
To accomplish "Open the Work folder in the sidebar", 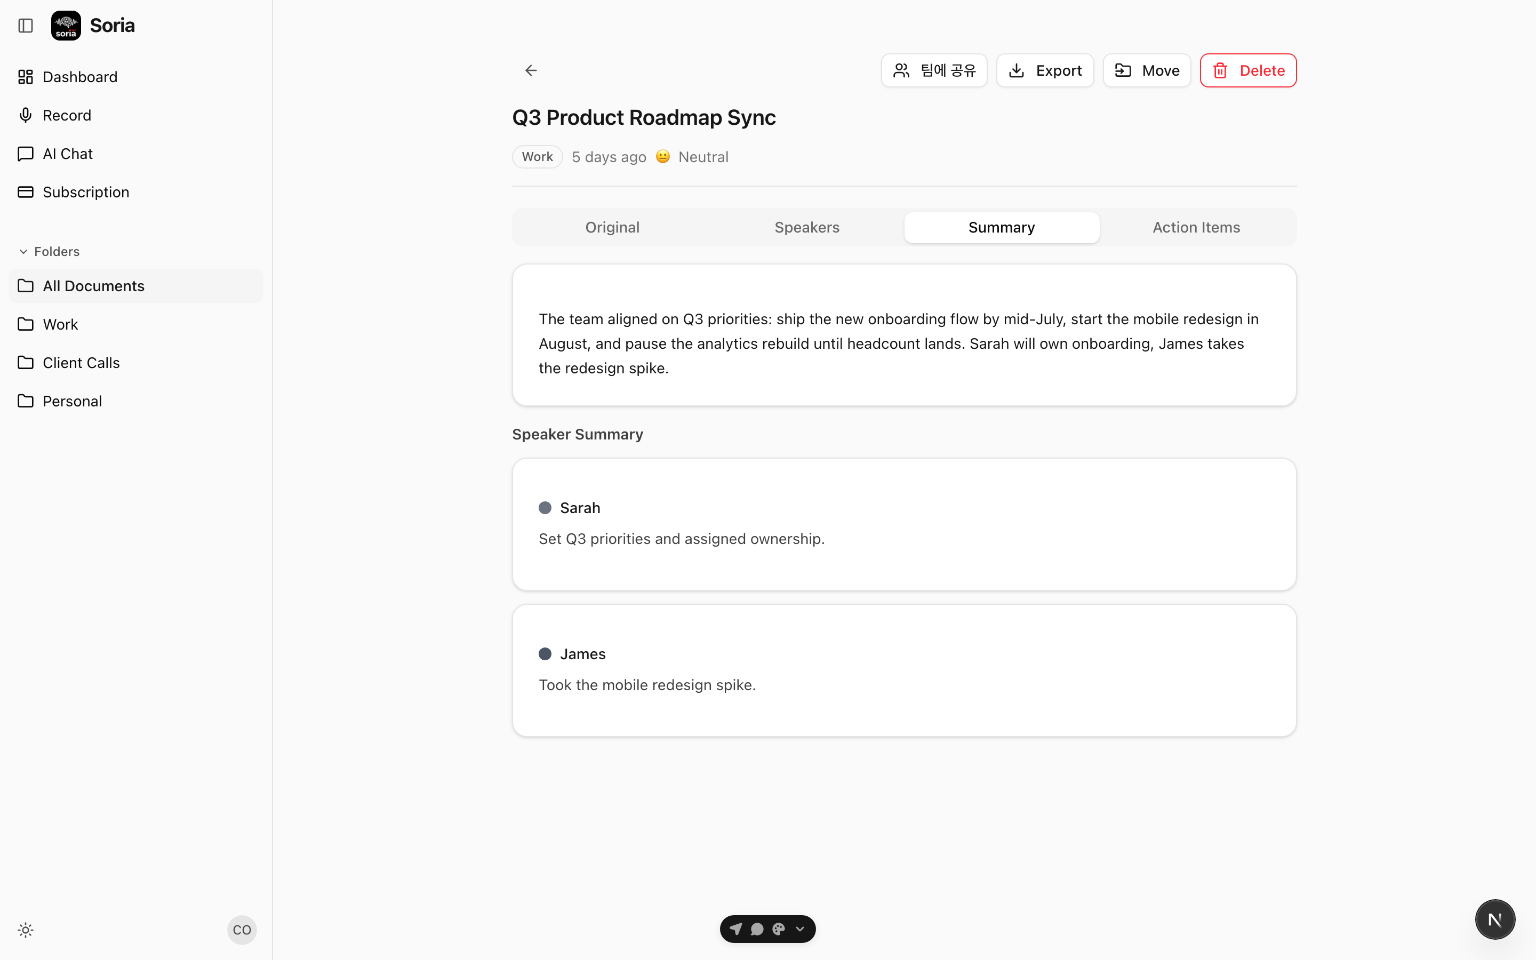I will [x=136, y=324].
